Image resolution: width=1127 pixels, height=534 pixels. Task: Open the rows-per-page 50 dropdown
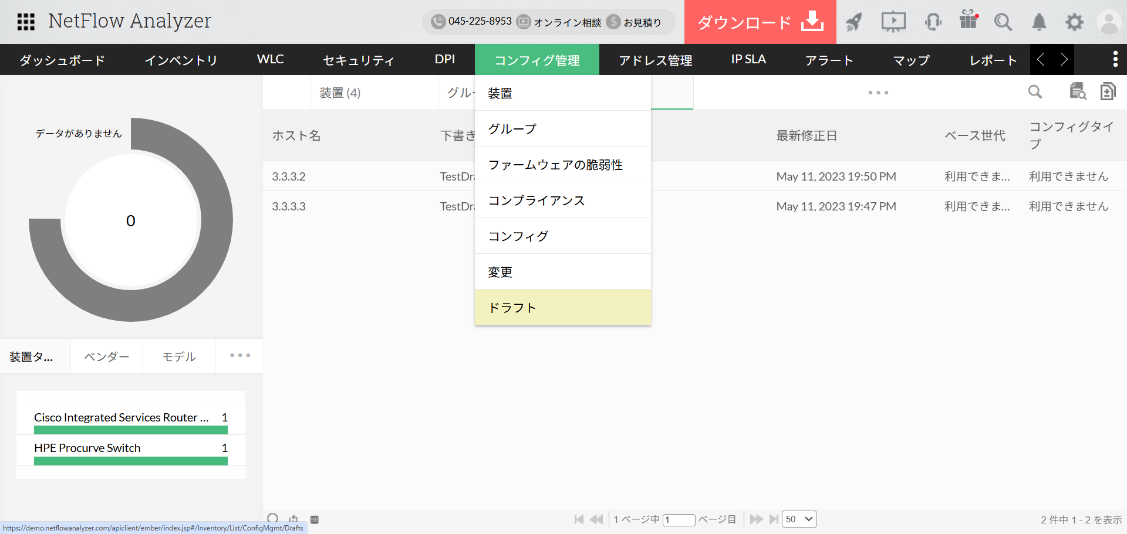coord(799,519)
